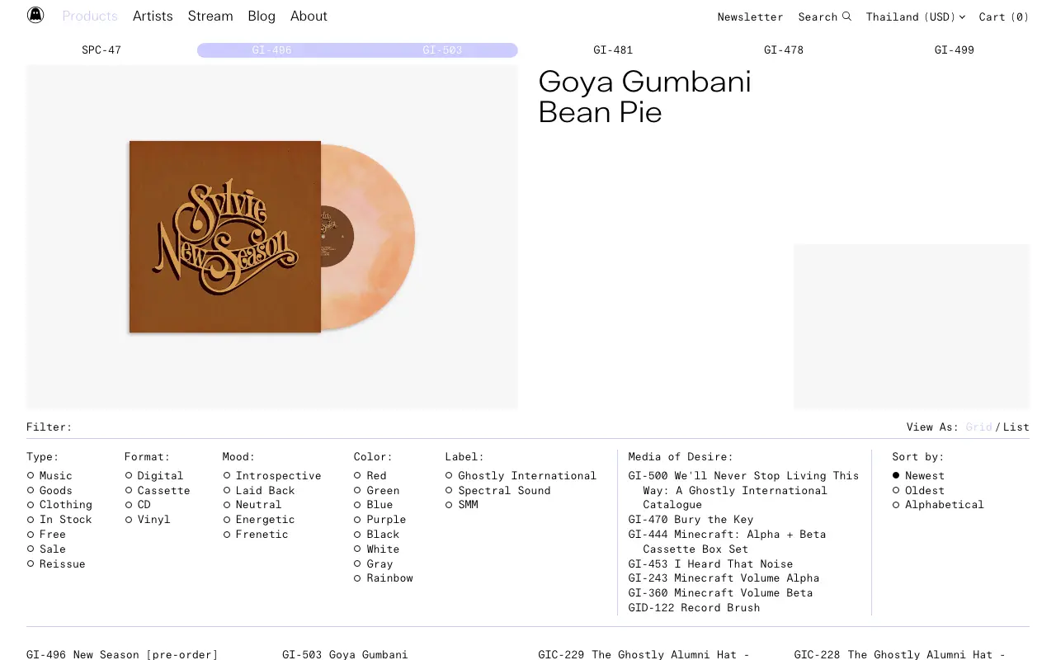
Task: Click the Ghostly ghost logo icon
Action: click(x=35, y=15)
